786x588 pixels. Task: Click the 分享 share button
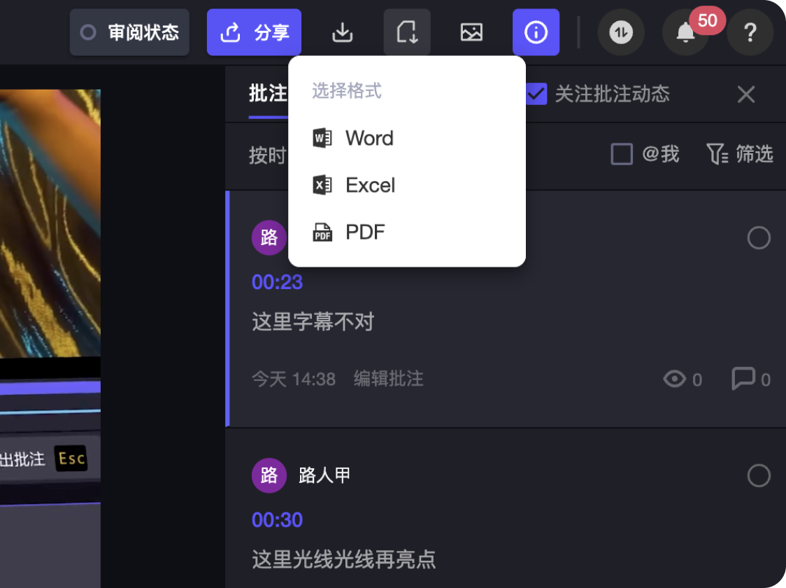(x=254, y=33)
